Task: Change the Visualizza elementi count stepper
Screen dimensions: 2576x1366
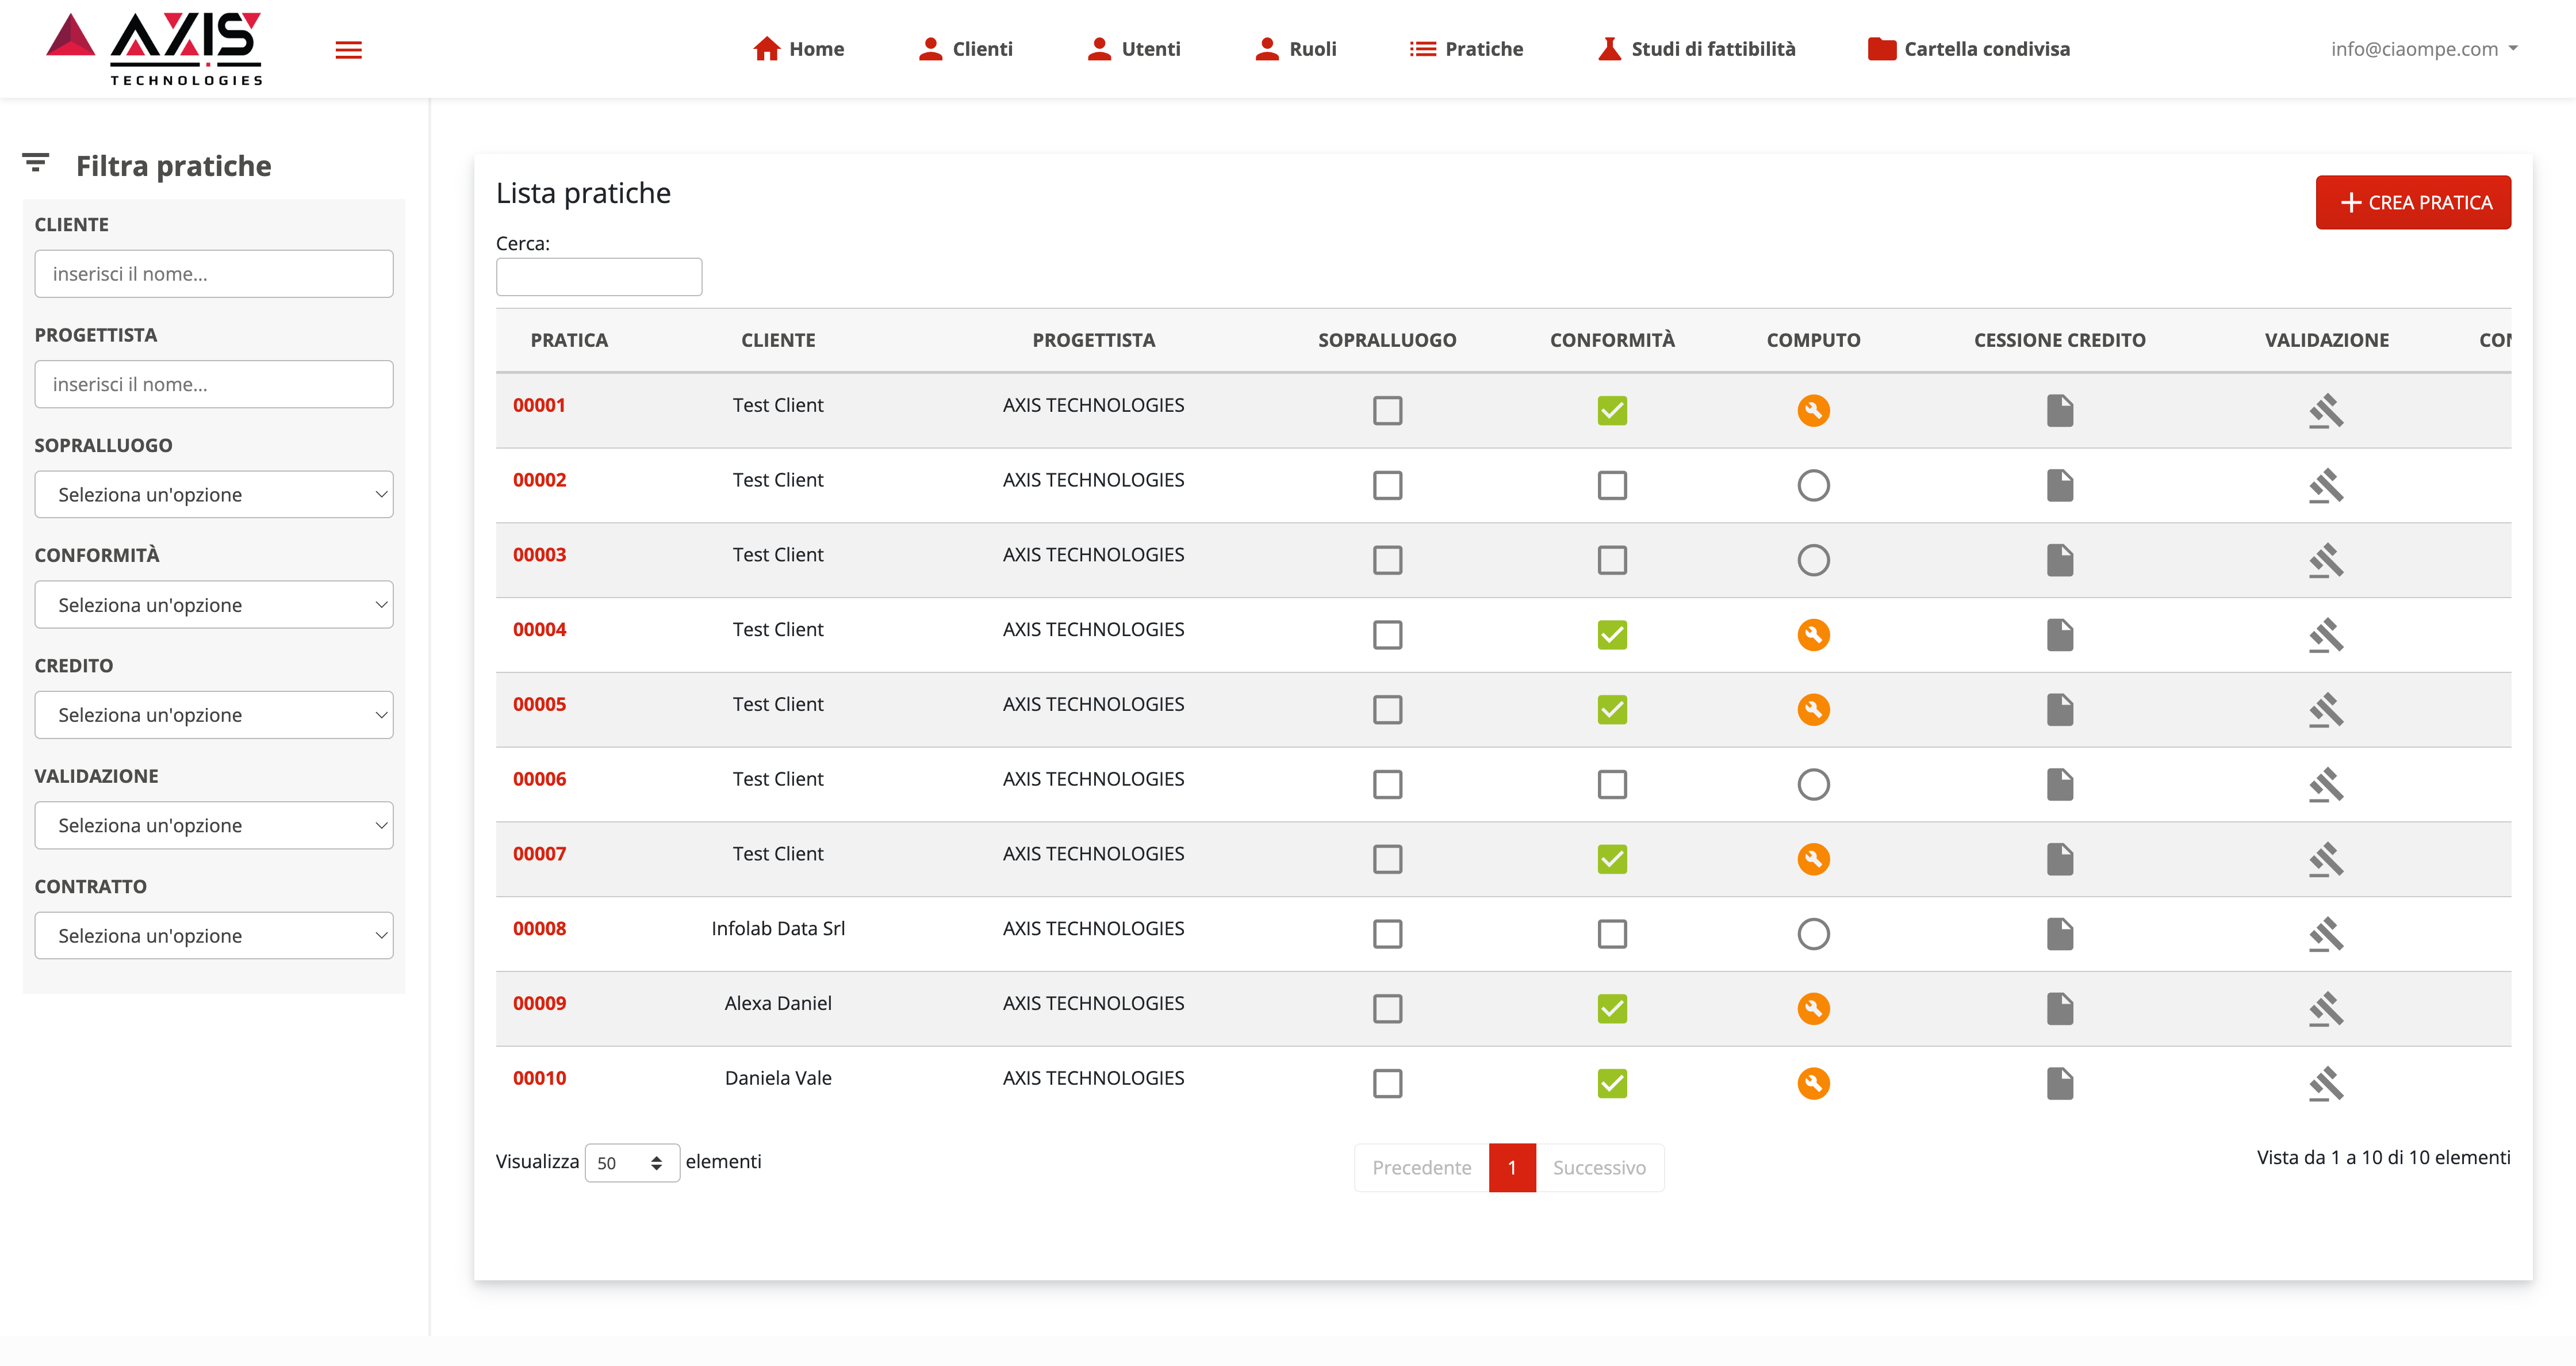Action: [x=632, y=1163]
